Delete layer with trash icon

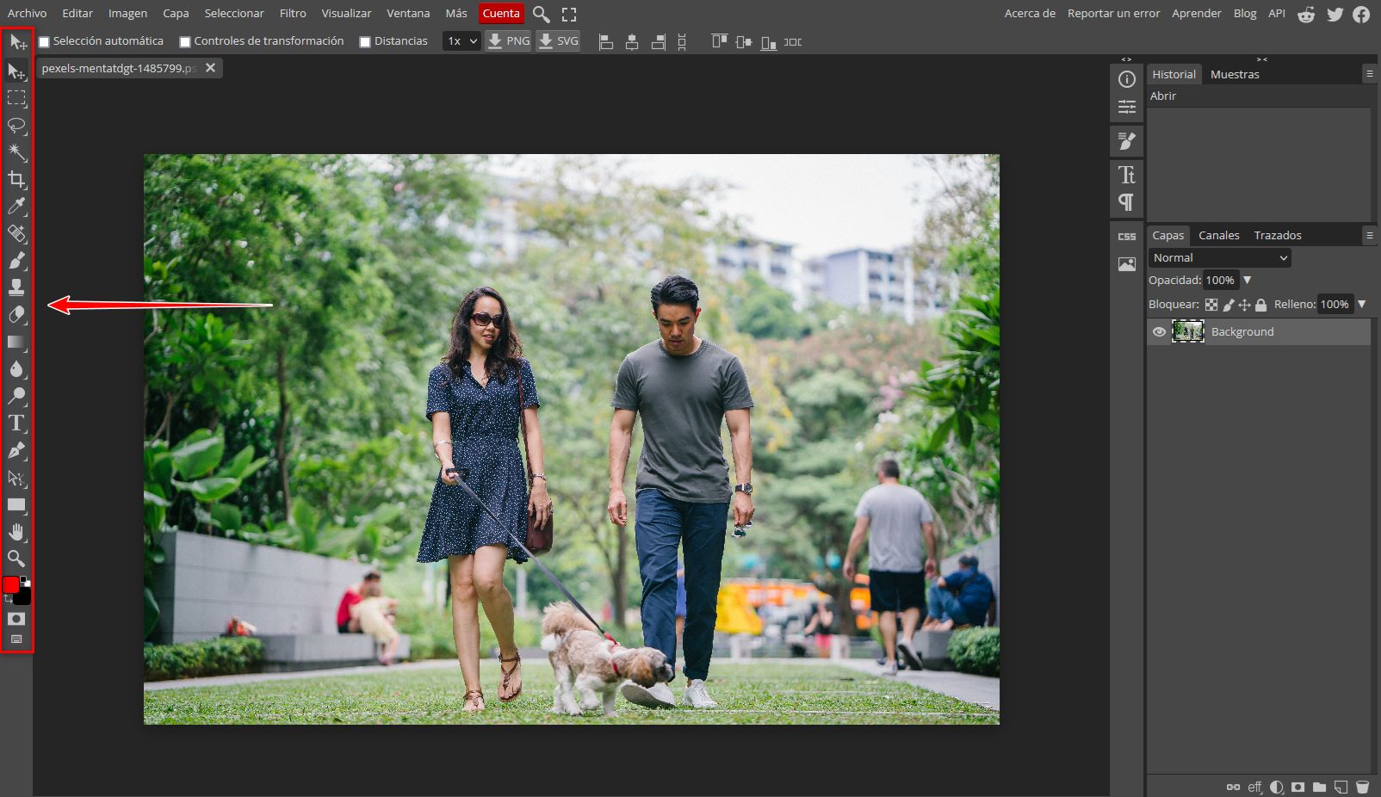pos(1362,787)
